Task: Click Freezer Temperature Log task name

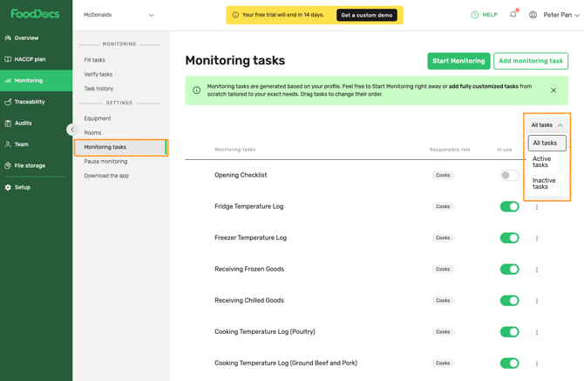Action: click(251, 237)
